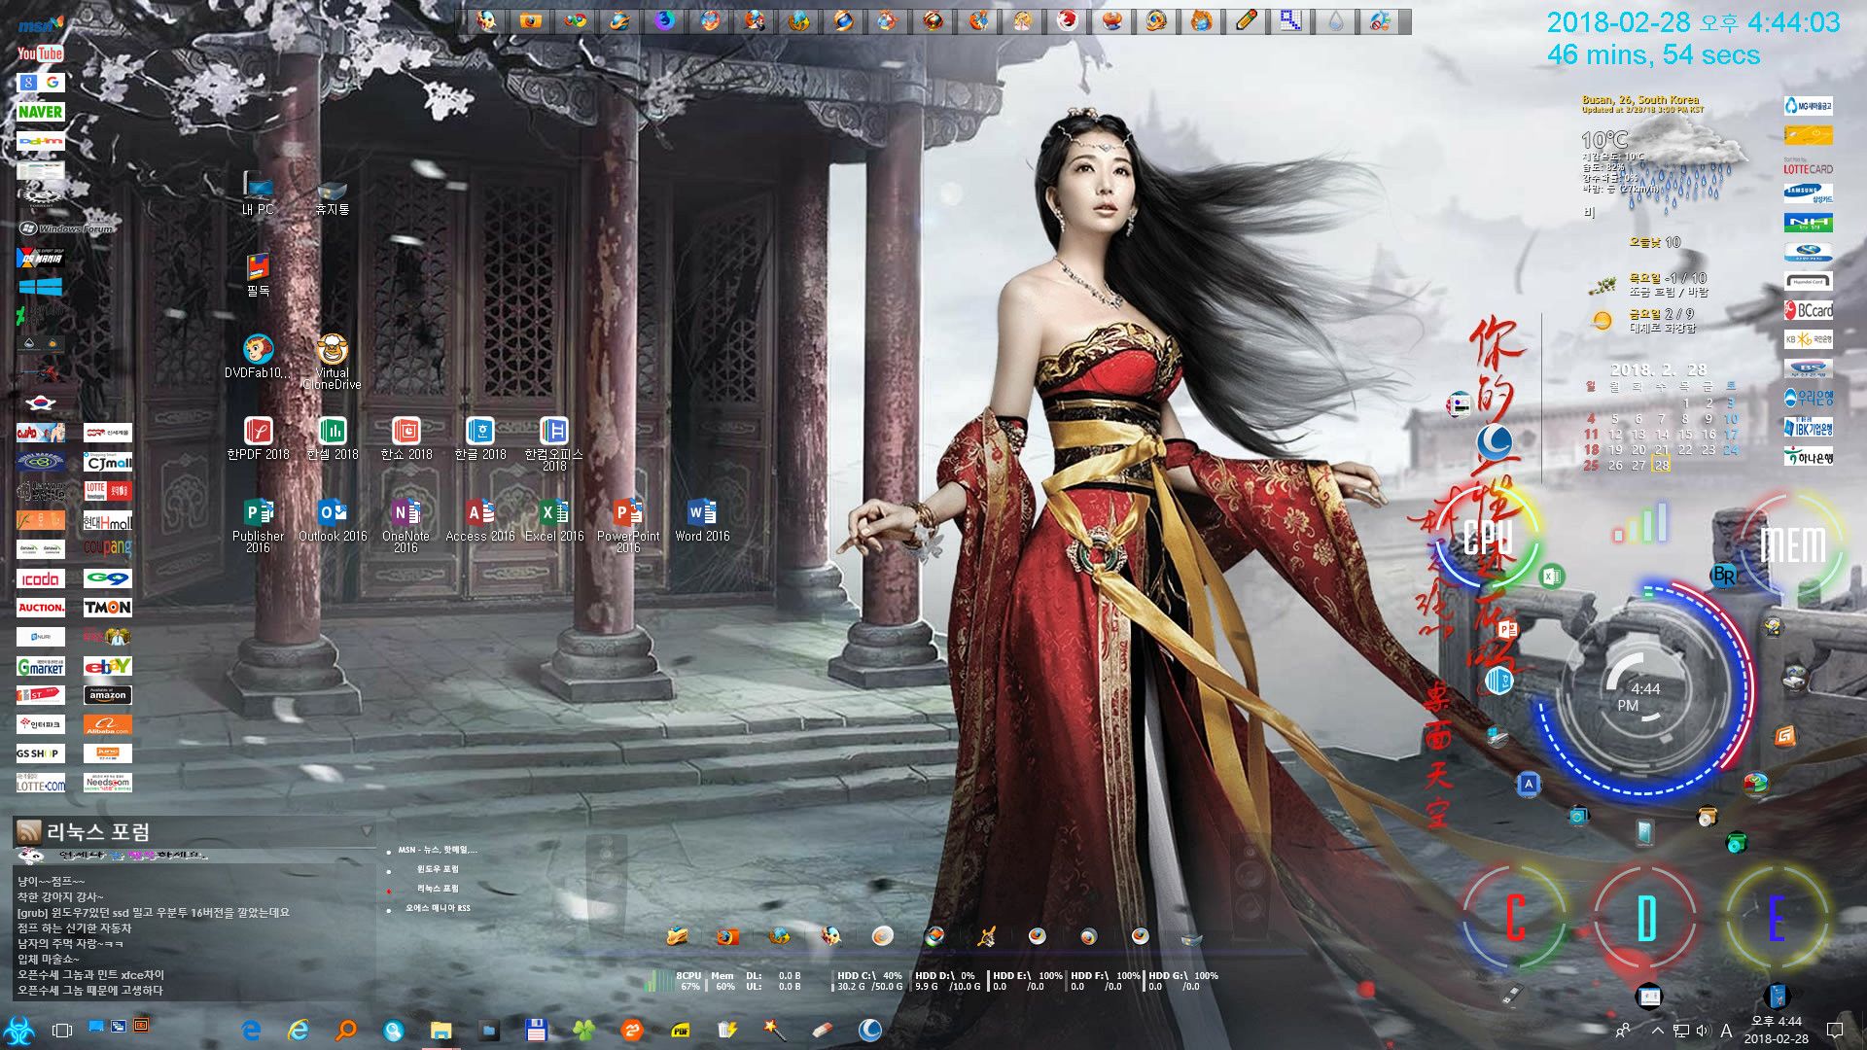Open the Gmarket shortcut icon
The image size is (1867, 1050).
(41, 666)
